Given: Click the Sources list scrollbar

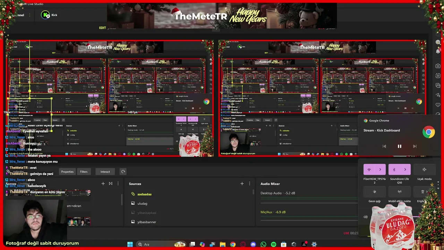Looking at the screenshot, I should pos(254,192).
